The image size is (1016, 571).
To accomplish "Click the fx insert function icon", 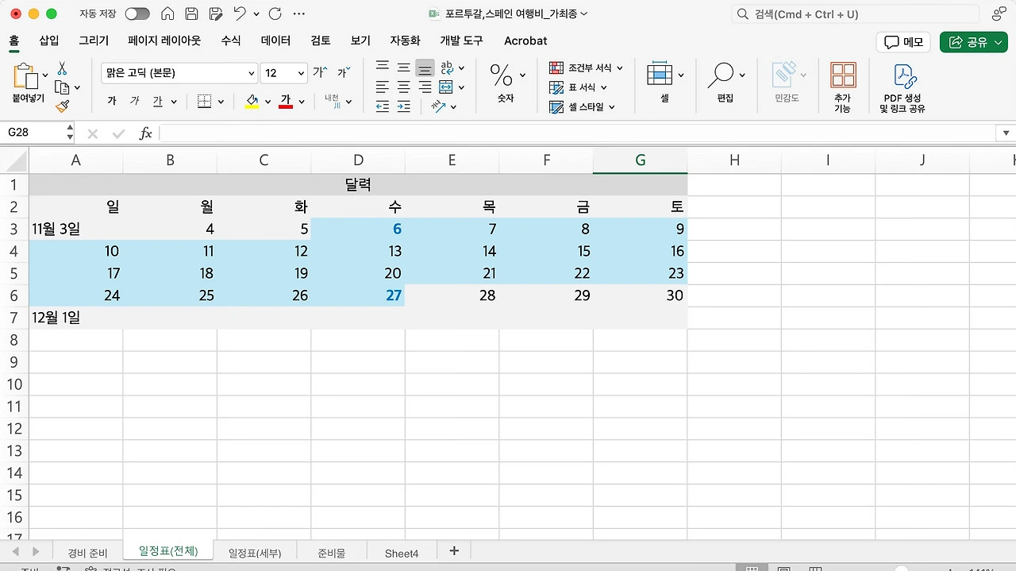I will [x=145, y=133].
